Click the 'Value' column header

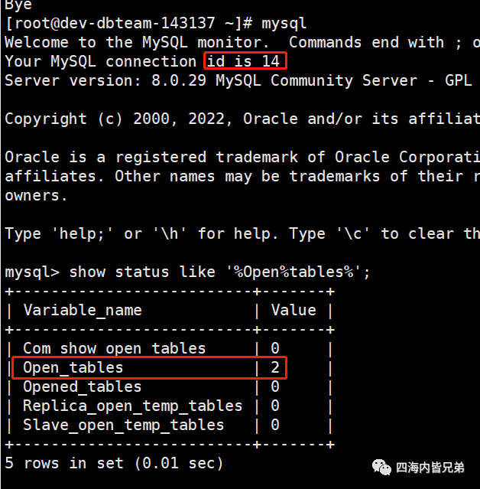pos(294,310)
